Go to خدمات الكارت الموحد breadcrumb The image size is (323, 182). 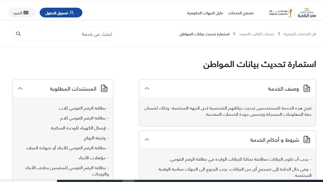(257, 34)
